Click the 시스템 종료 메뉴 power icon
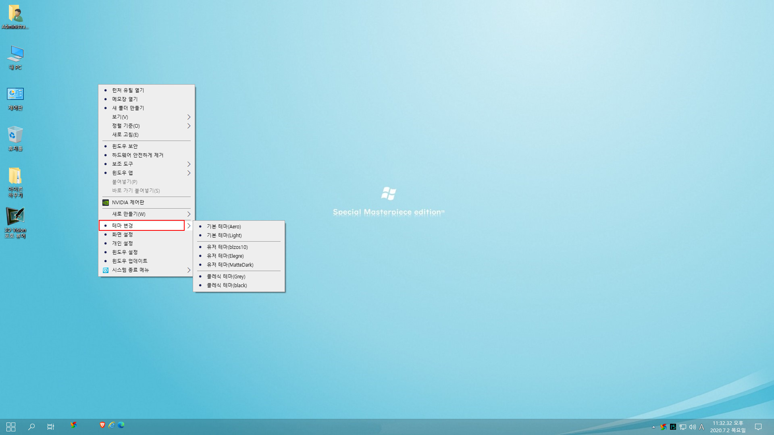The width and height of the screenshot is (774, 435). tap(106, 270)
